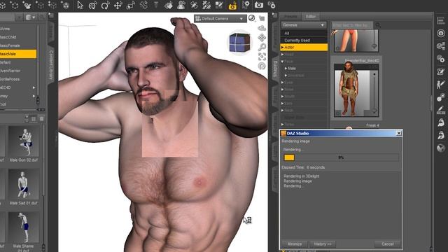Viewport: 448px width, 252px height.
Task: Open Shaping pane options menu icon
Action: [274, 15]
